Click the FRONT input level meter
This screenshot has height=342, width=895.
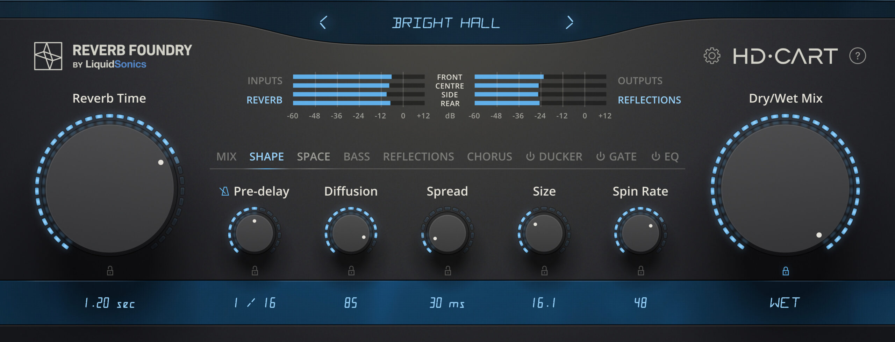pos(359,77)
